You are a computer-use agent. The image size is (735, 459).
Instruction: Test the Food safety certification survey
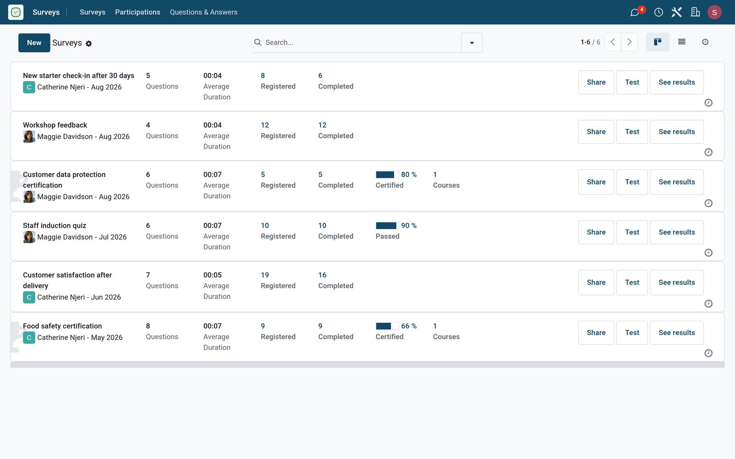coord(632,333)
